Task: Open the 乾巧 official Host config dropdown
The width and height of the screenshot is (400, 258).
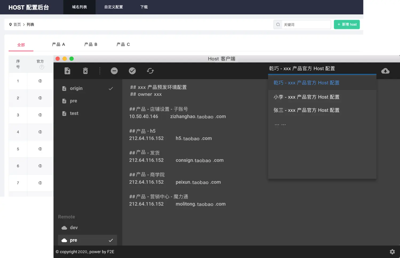Action: coord(322,69)
